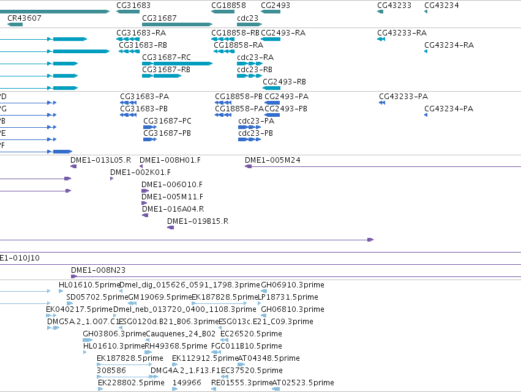Select transcript cdc23-RB
This screenshot has width=521, height=392.
point(250,76)
